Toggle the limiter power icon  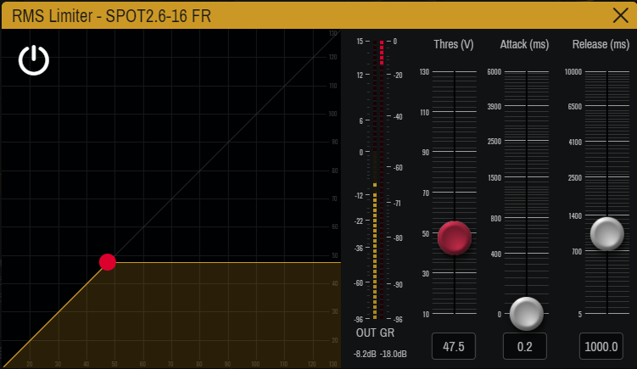[x=34, y=60]
